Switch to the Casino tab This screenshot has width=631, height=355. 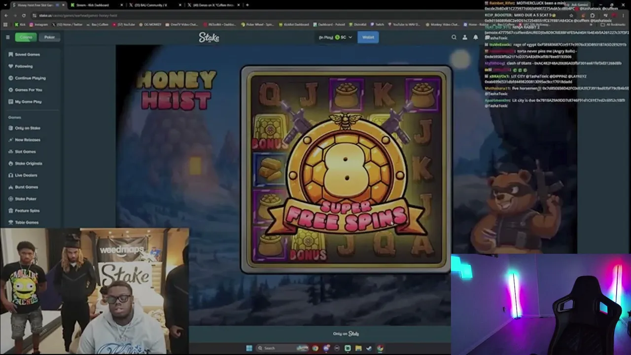(x=26, y=37)
